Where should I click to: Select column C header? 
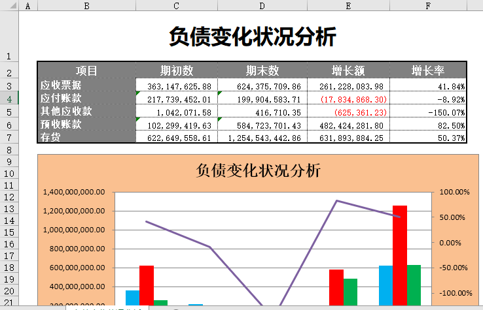click(x=176, y=5)
